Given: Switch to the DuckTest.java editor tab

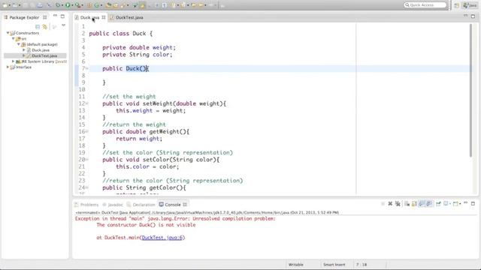Looking at the screenshot, I should [x=127, y=18].
